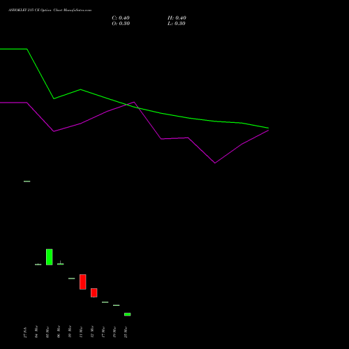Image resolution: width=349 pixels, height=349 pixels.
Task: Click the close value 'C: 0.40'
Action: 121,18
